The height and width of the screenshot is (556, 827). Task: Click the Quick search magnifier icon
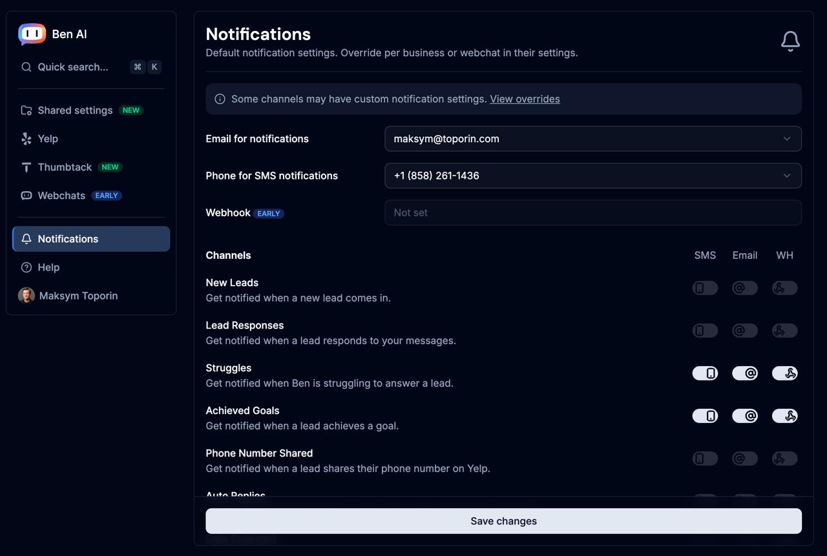coord(26,67)
